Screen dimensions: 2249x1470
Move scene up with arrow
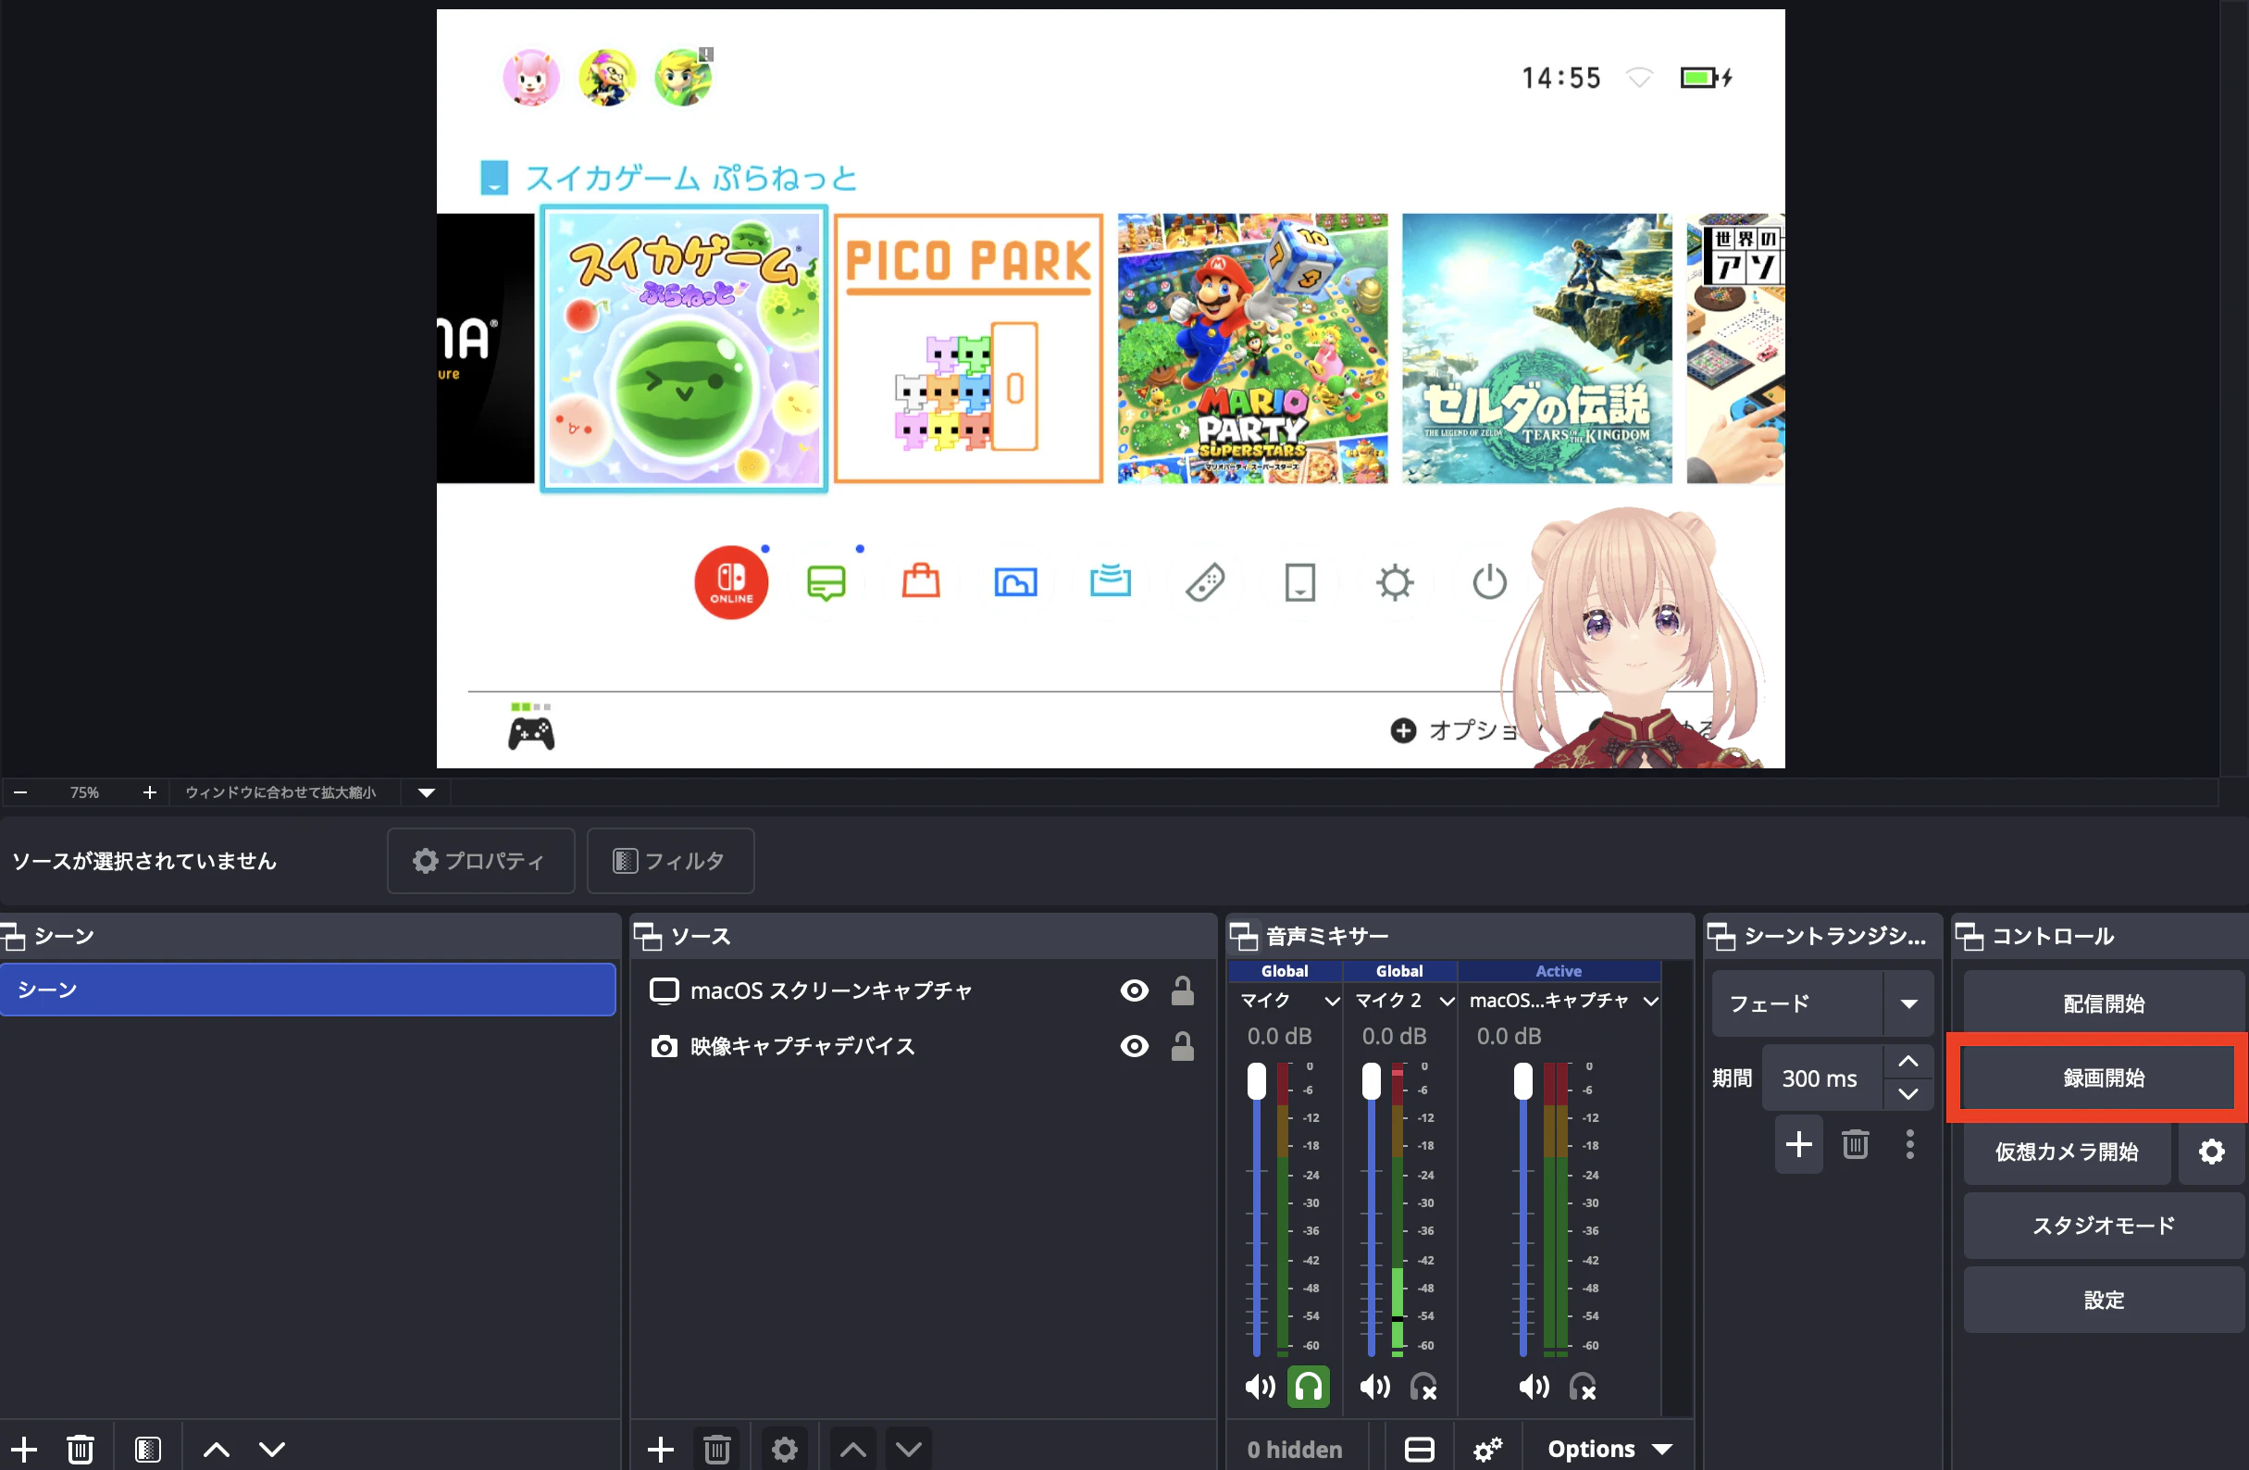click(x=217, y=1450)
